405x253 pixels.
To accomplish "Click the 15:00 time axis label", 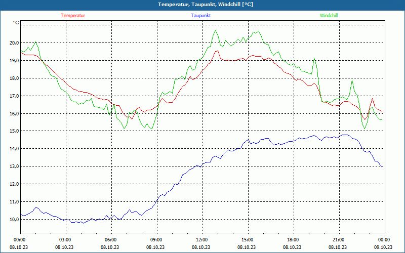I will [248, 239].
